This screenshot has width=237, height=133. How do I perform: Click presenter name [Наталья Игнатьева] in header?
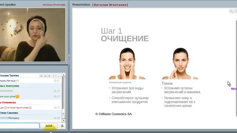tap(110, 5)
